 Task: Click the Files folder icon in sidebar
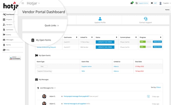(4, 50)
